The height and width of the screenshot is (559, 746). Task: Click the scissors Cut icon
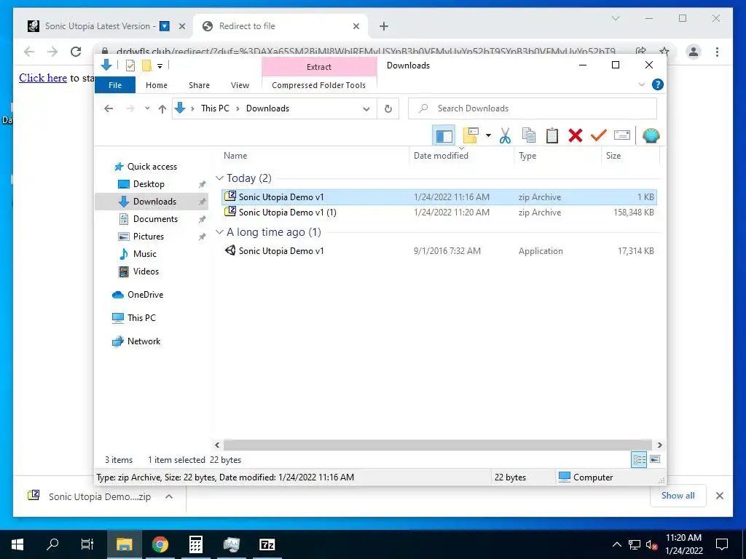coord(505,136)
